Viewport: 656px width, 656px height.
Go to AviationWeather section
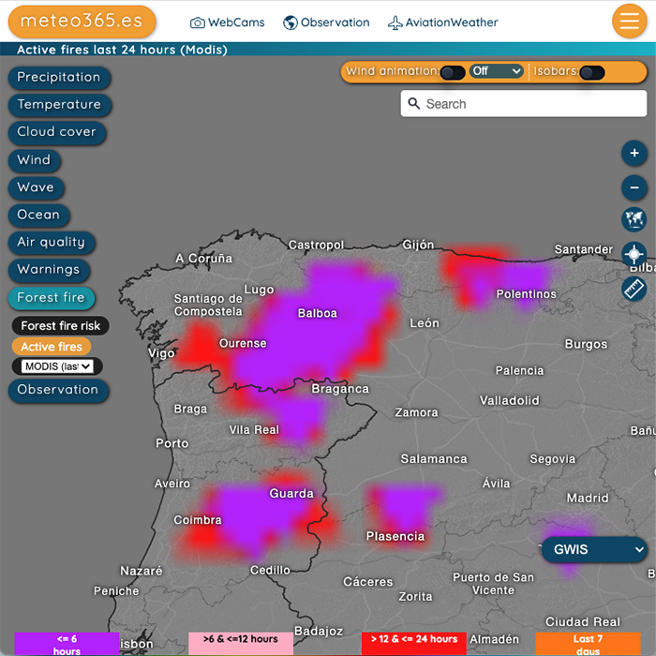[442, 22]
